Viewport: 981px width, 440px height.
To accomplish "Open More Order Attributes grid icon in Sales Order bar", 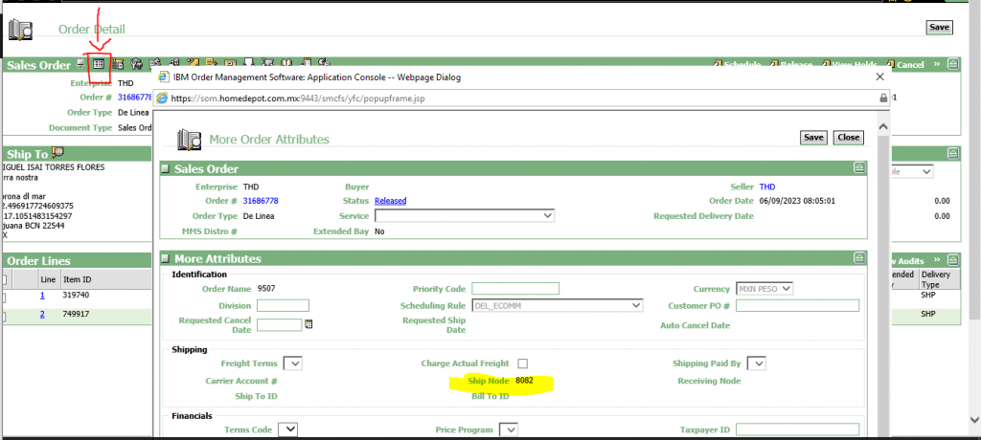I will click(99, 64).
